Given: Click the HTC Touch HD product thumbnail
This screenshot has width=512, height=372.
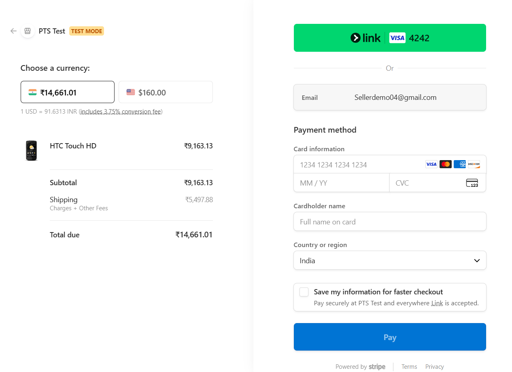Looking at the screenshot, I should [x=31, y=150].
